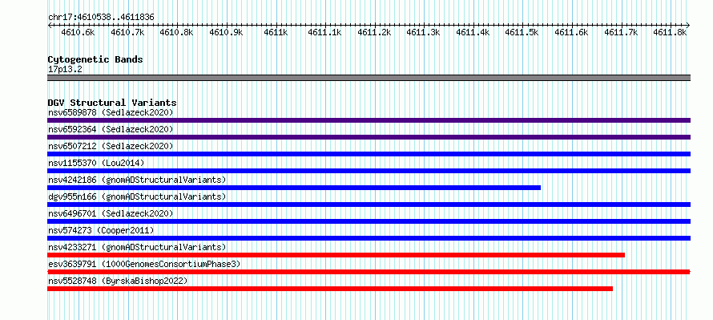Click ruler tick label 4611k
Screen dimensions: 713x320
tap(276, 32)
